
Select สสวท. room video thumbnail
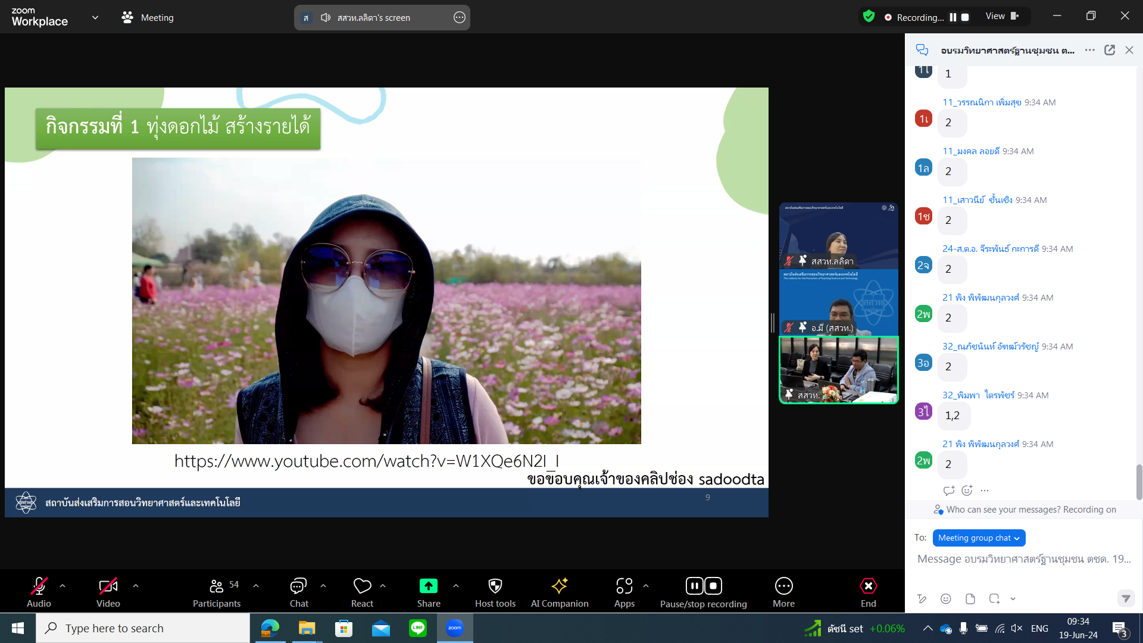839,370
